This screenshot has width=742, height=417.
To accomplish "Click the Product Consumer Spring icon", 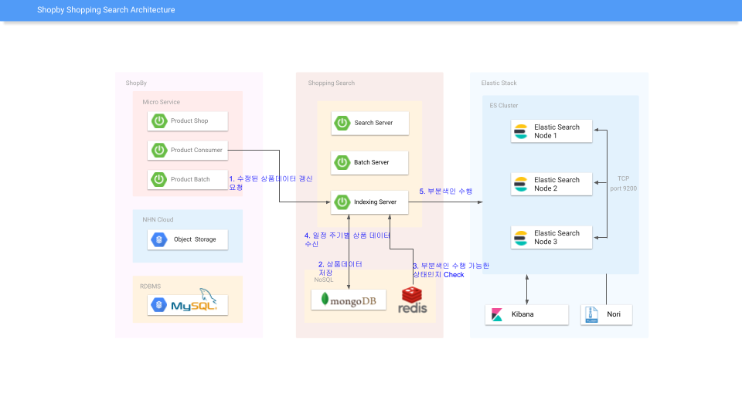I will [159, 151].
